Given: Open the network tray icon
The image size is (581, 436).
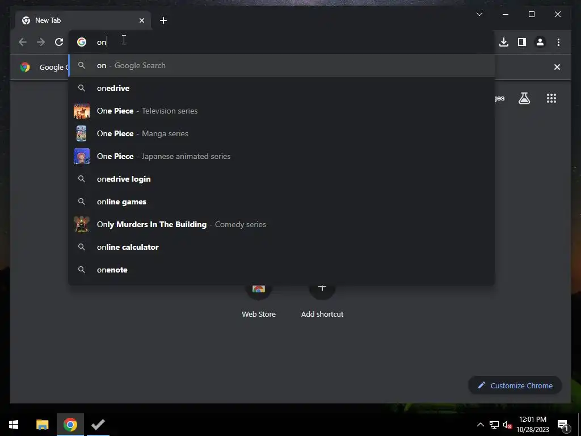Looking at the screenshot, I should pyautogui.click(x=494, y=425).
